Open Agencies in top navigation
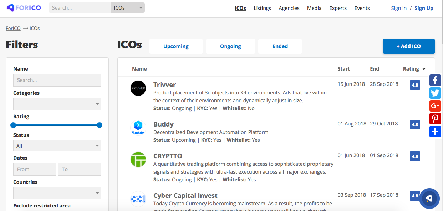Viewport: 443px width, 211px height. coord(289,8)
